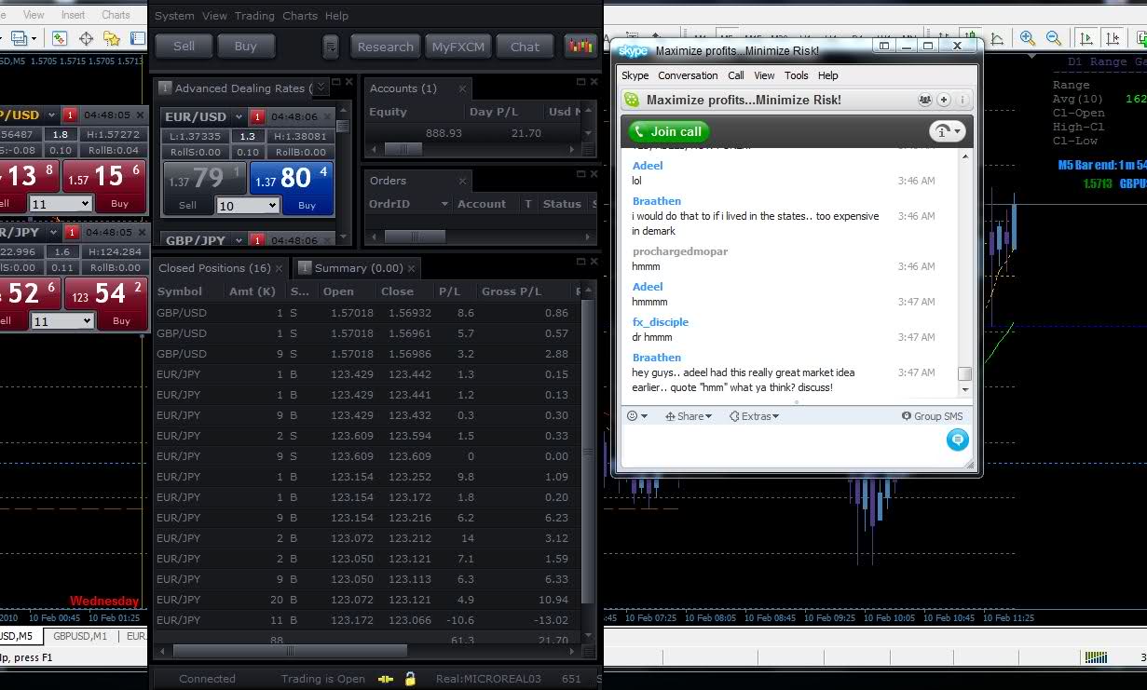Screen dimensions: 1147x690
Task: Click the list icon button beside Buy
Action: (331, 47)
